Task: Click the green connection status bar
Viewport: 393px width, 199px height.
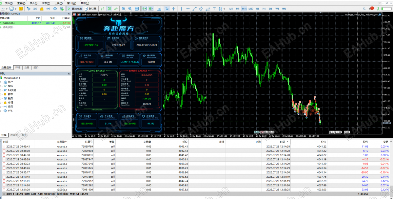Action: coord(386,9)
